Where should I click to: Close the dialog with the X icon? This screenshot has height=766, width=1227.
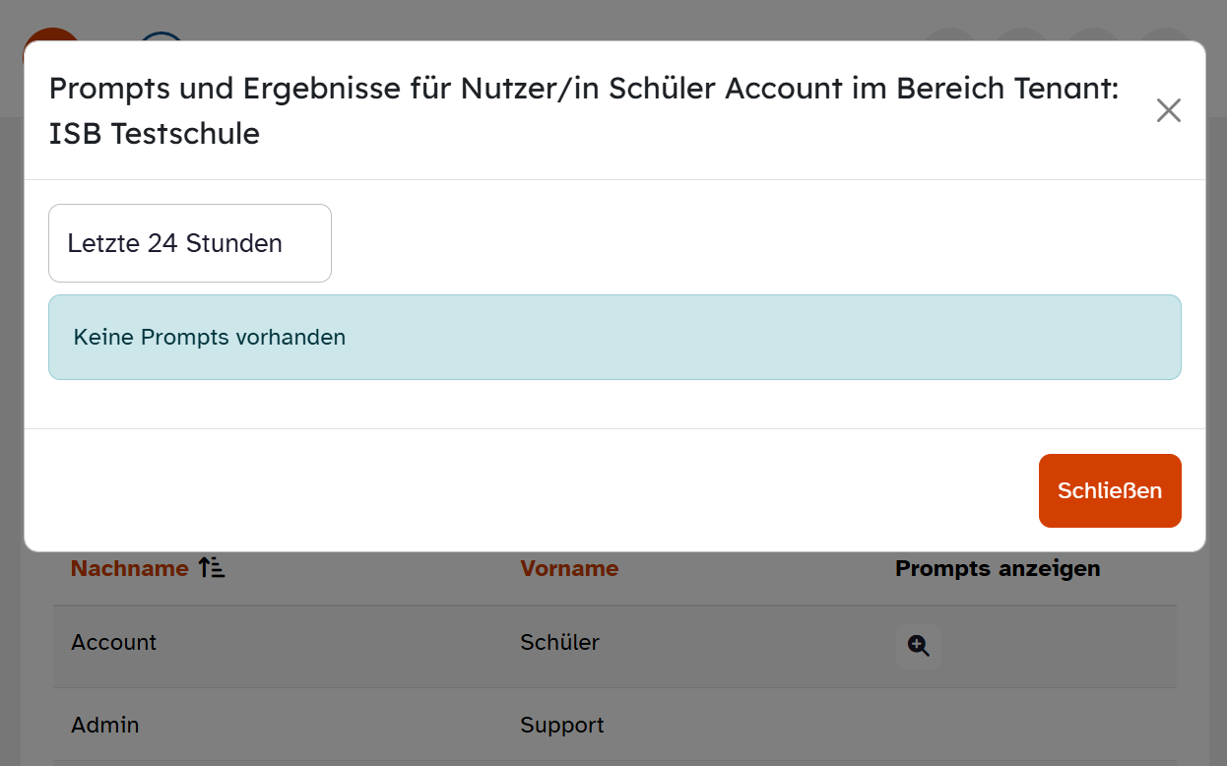click(x=1168, y=110)
